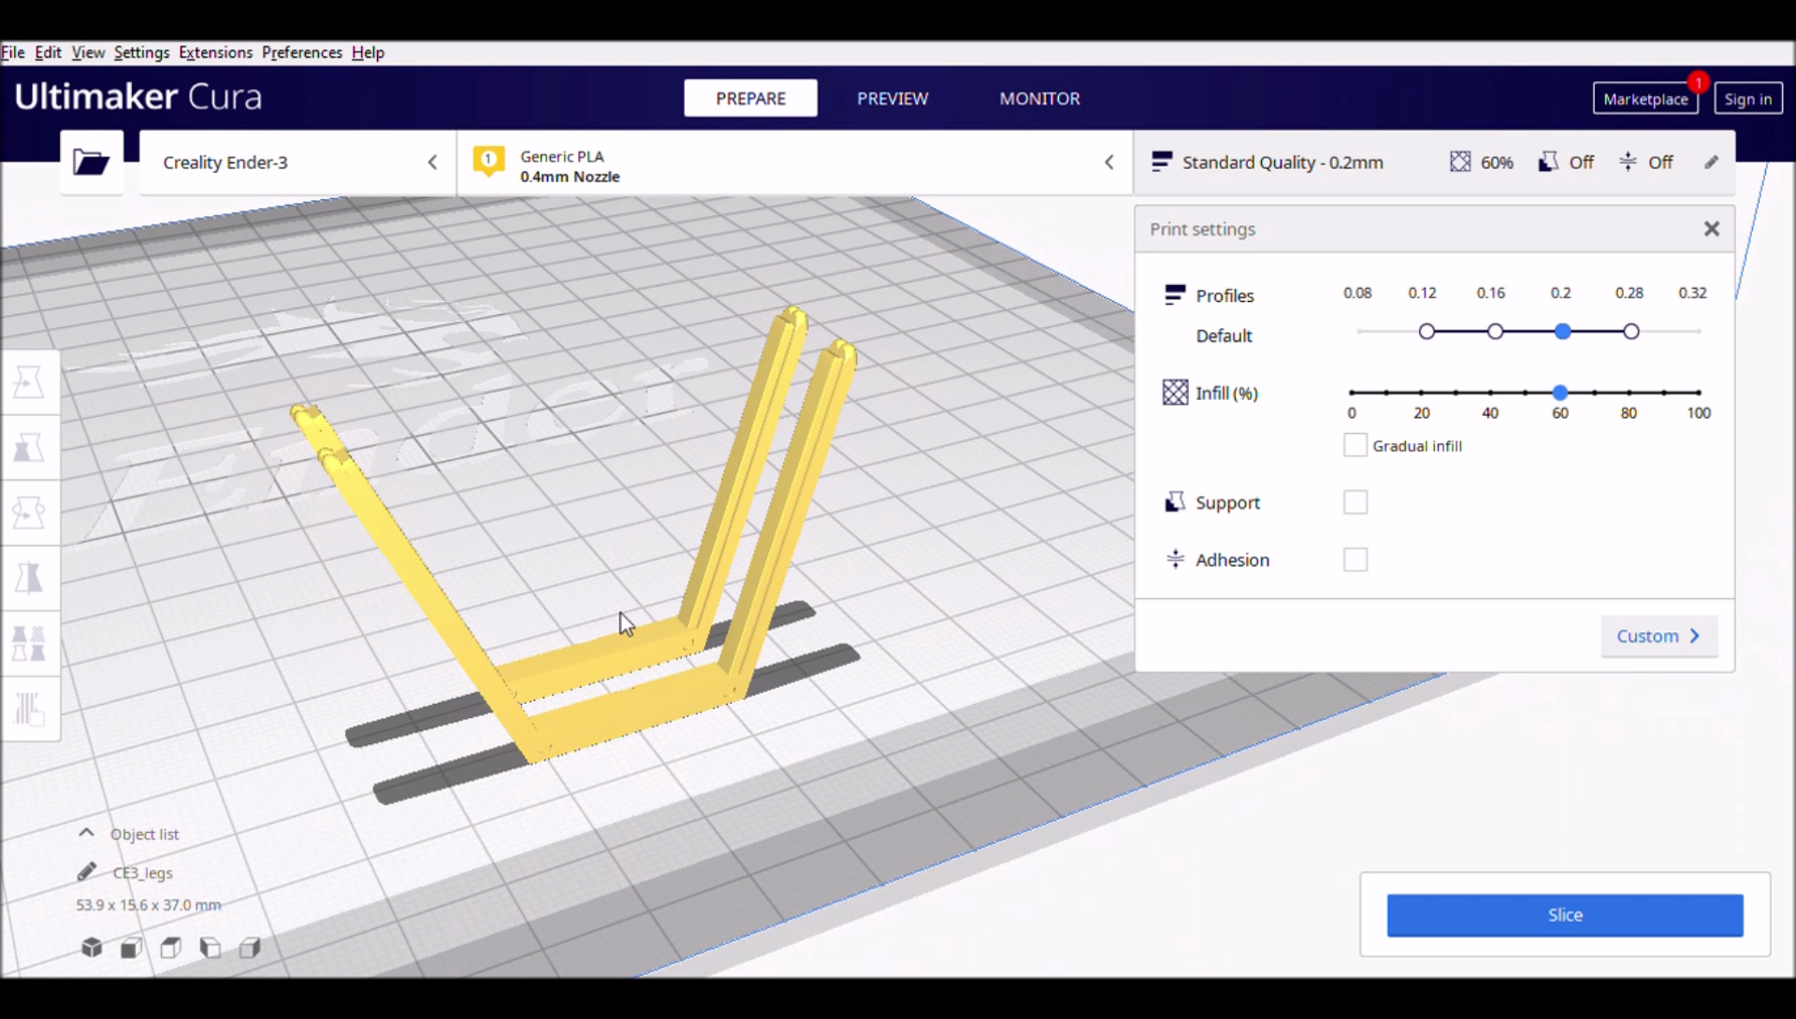Click the infill pattern icon in settings
This screenshot has height=1019, width=1796.
pos(1174,392)
